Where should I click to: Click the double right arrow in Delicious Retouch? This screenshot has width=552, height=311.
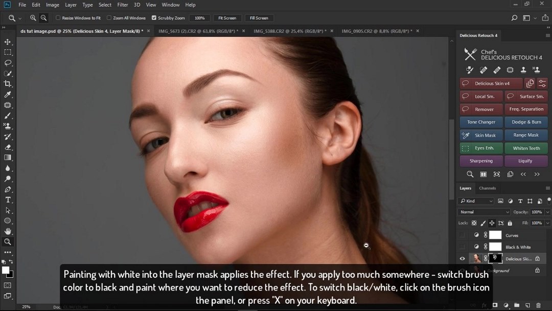point(537,174)
